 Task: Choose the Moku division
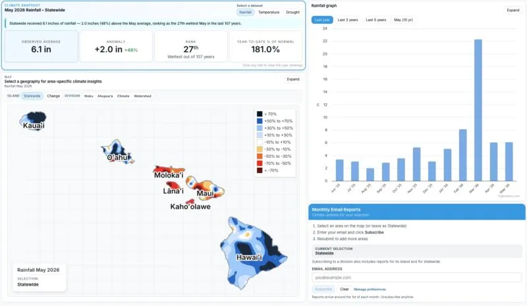click(x=89, y=96)
